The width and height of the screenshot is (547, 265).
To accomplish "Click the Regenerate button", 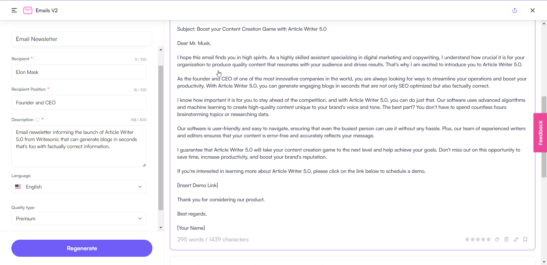I will (x=82, y=248).
